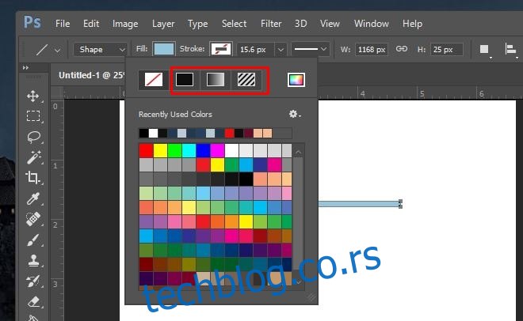Open the path alignment options
This screenshot has width=523, height=321.
pos(511,50)
